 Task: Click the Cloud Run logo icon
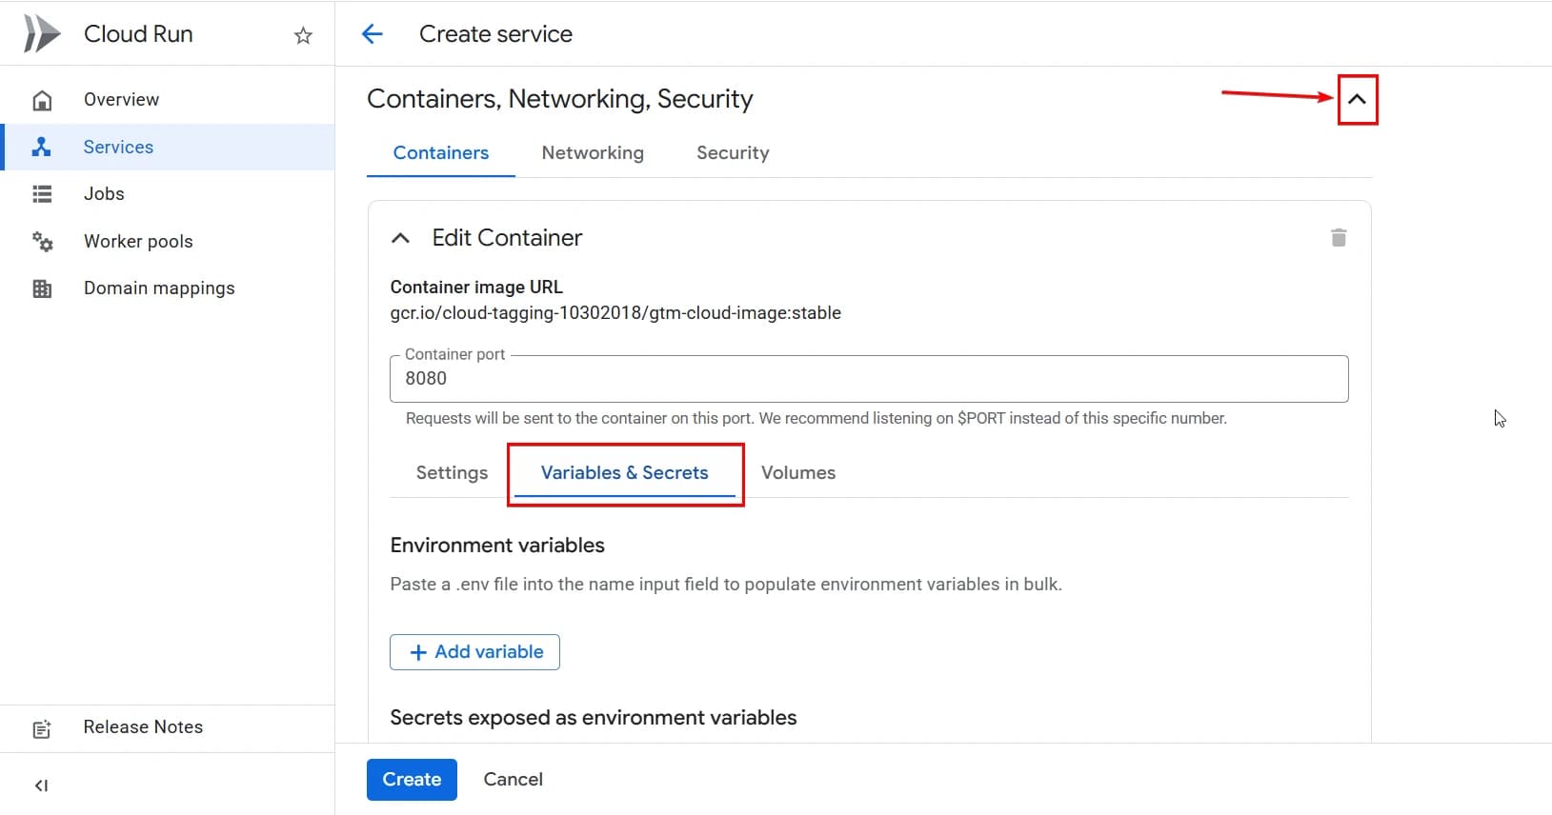41,34
